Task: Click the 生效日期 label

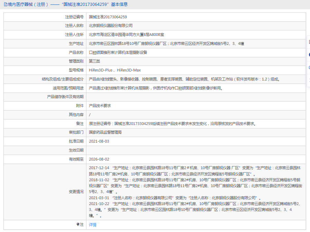Action: coord(76,150)
